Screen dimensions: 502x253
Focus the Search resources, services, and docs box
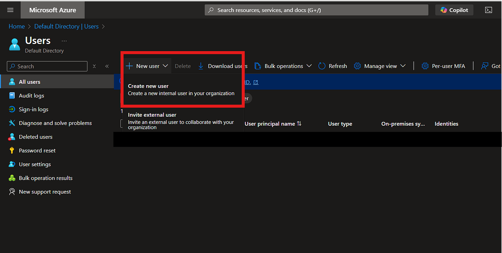click(316, 10)
